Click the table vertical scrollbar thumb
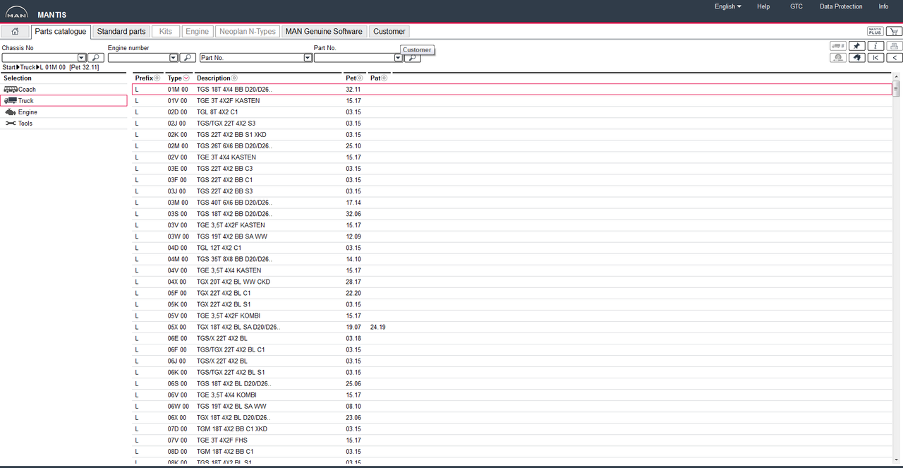This screenshot has width=903, height=468. tap(897, 88)
